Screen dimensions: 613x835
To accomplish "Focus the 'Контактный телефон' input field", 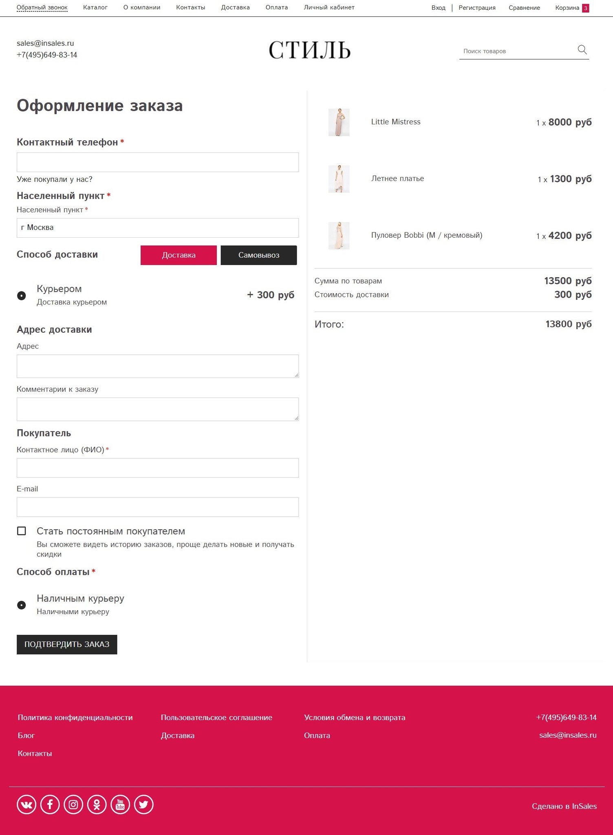I will pyautogui.click(x=158, y=162).
